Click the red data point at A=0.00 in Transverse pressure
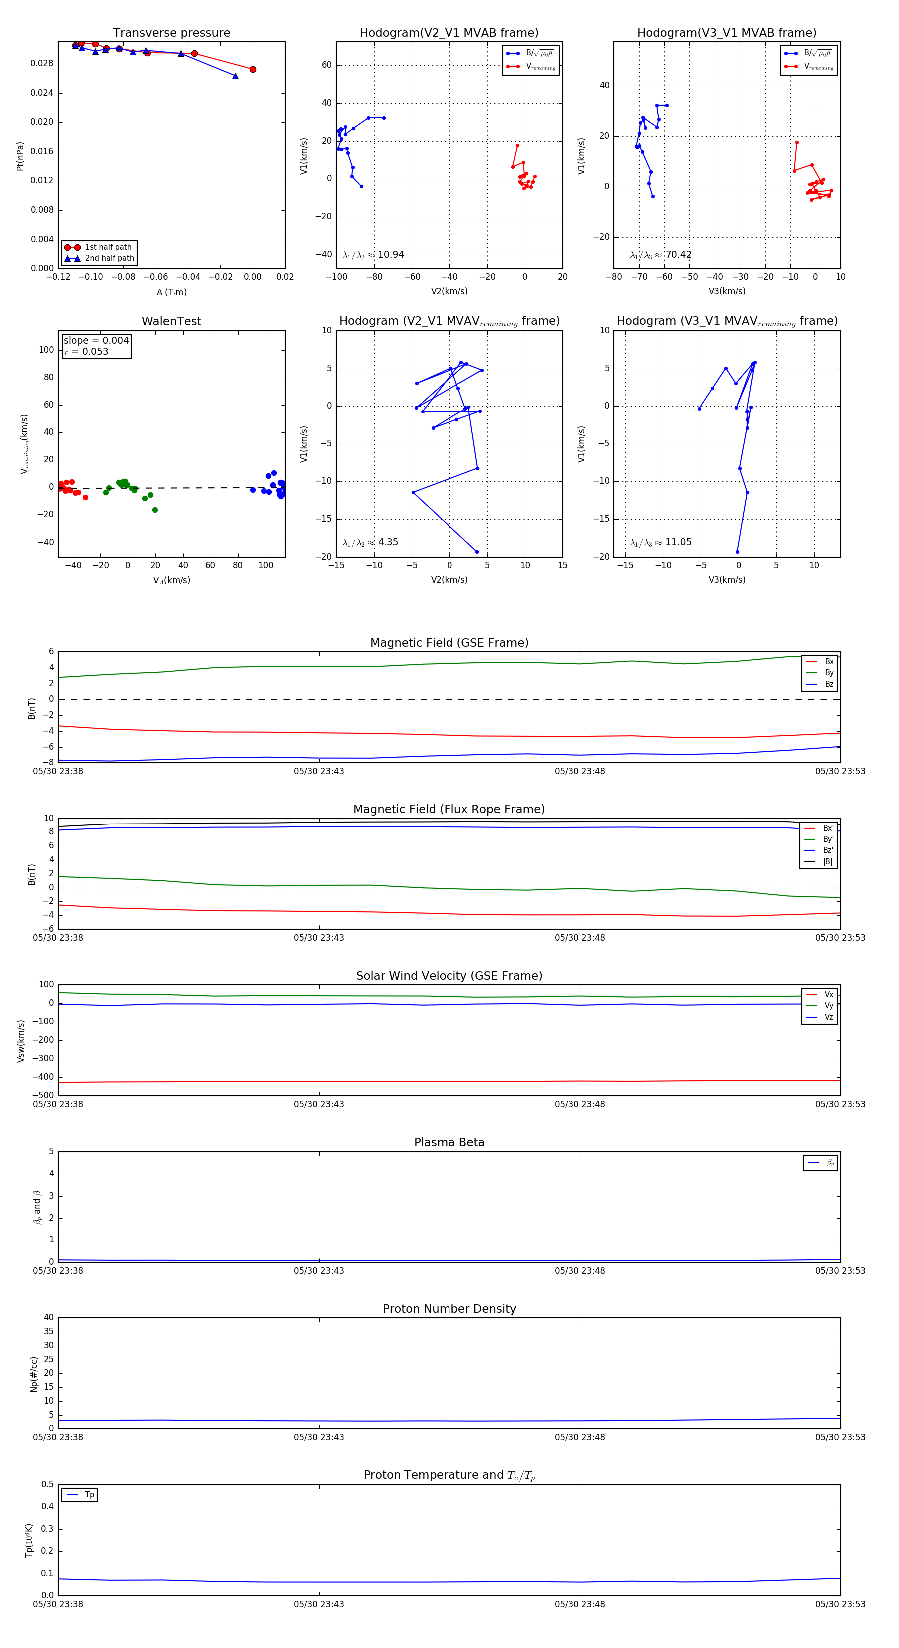The image size is (899, 1648). tap(253, 70)
